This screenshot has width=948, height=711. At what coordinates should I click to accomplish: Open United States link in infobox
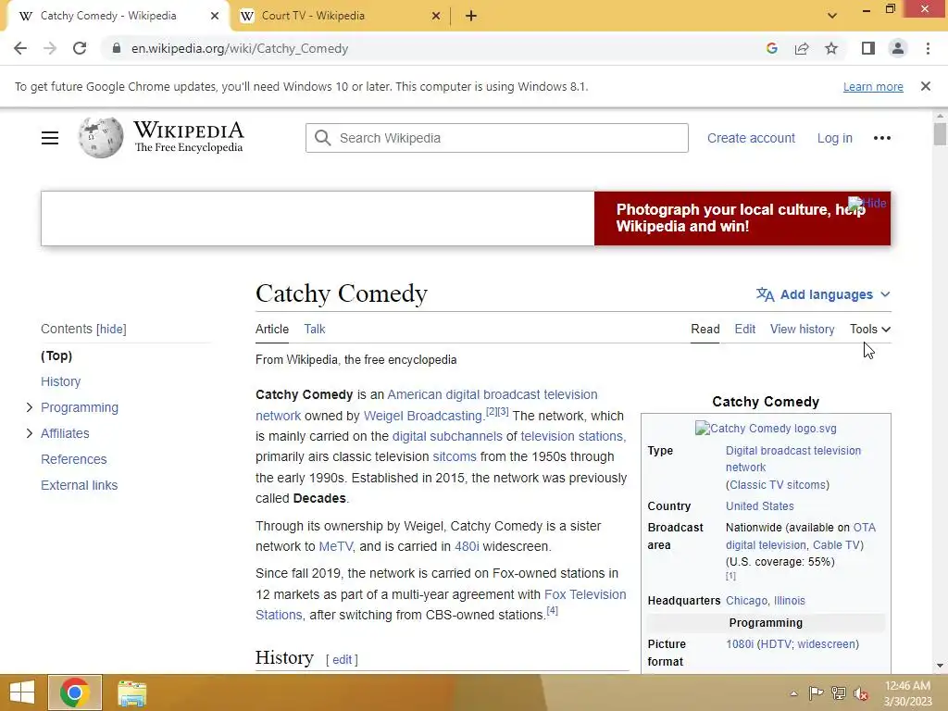(759, 506)
